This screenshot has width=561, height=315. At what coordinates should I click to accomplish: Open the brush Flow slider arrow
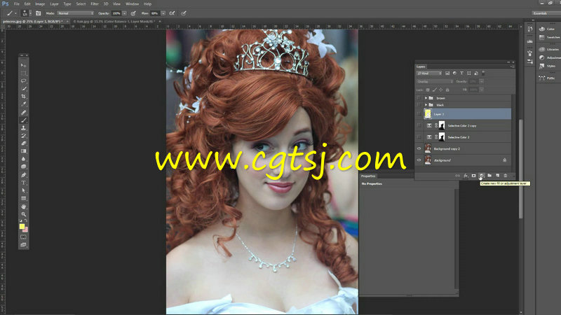(x=163, y=13)
